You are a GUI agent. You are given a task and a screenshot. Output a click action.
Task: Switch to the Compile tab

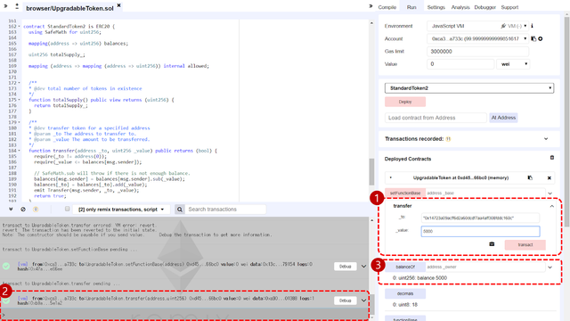[x=387, y=7]
